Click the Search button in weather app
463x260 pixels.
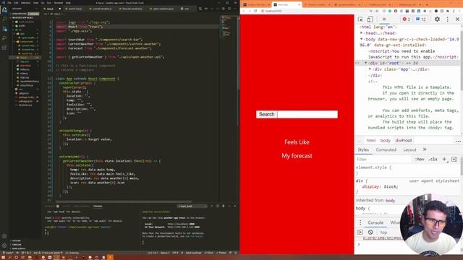pyautogui.click(x=267, y=114)
